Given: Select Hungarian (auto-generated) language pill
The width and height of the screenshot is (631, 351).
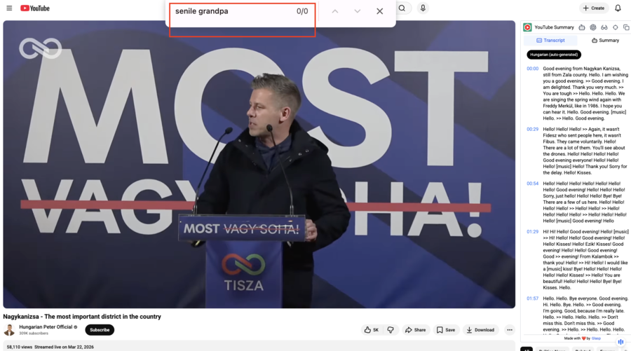Looking at the screenshot, I should click(554, 54).
